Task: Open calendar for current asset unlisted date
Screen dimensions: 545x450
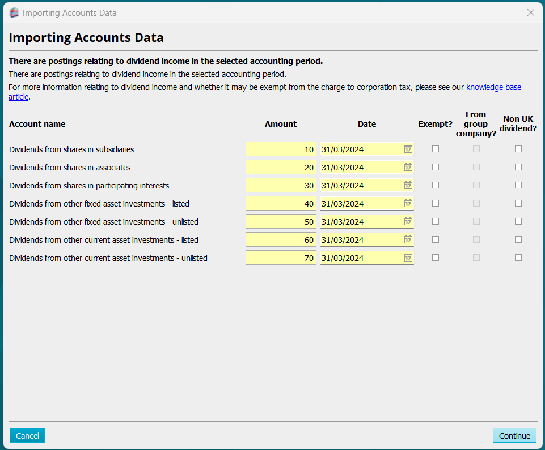Action: [x=408, y=258]
